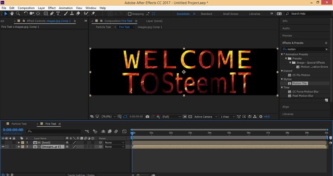Open the (Full) resolution dropdown

pyautogui.click(x=171, y=117)
